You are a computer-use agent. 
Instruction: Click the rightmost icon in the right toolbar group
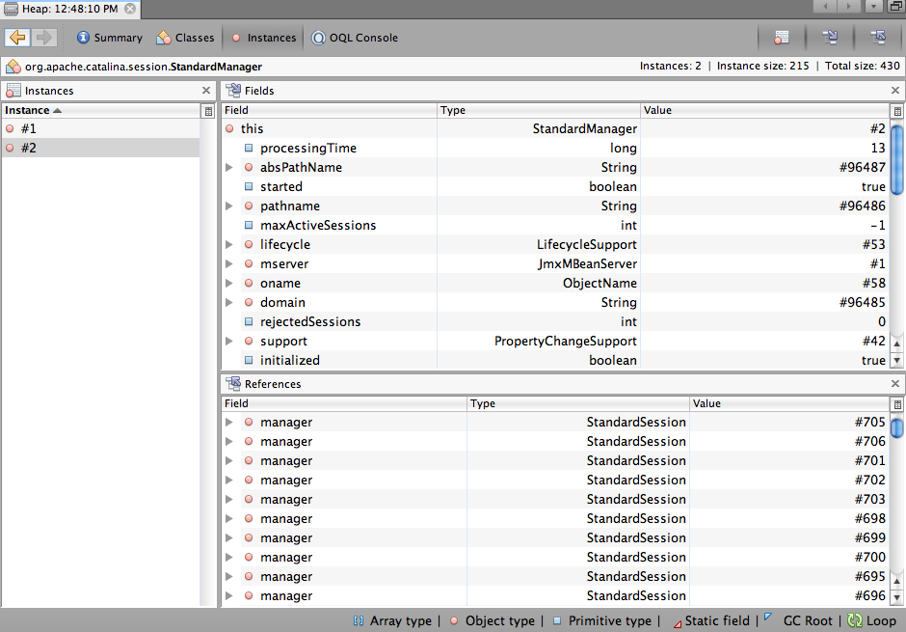pos(877,38)
